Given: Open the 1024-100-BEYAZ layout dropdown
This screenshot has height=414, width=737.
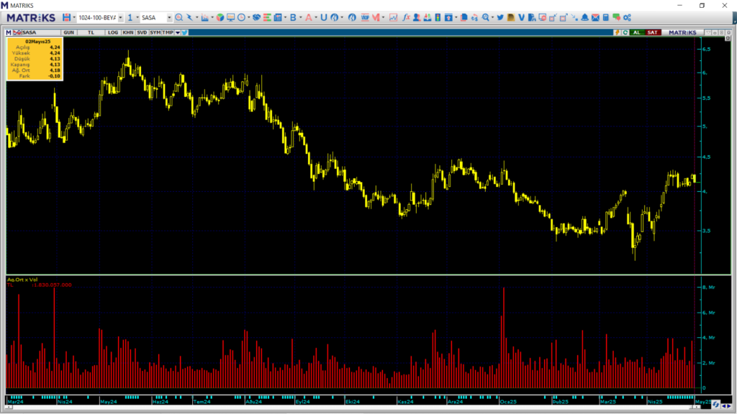Looking at the screenshot, I should click(x=120, y=17).
